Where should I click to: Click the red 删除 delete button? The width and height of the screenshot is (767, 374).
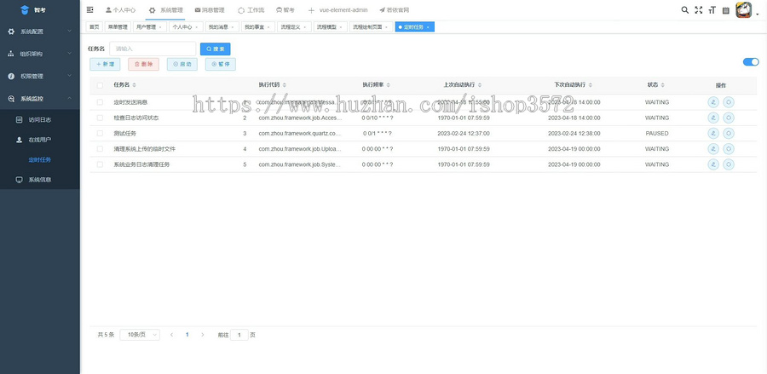point(143,64)
